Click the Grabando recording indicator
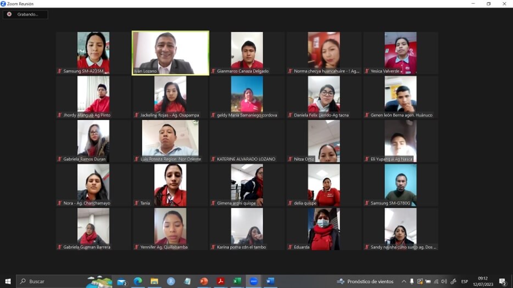Image resolution: width=513 pixels, height=288 pixels. [25, 14]
